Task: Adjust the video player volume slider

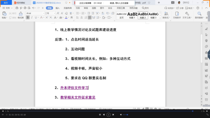Action: pyautogui.click(x=125, y=115)
